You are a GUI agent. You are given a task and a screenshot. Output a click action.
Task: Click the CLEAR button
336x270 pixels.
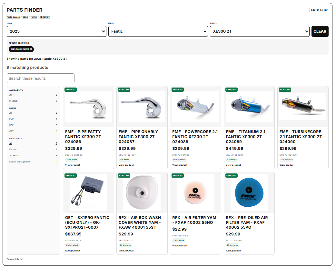click(320, 31)
